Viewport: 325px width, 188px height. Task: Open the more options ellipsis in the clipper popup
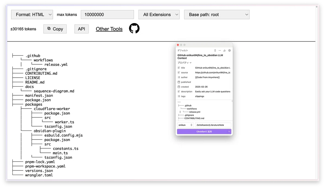220,50
